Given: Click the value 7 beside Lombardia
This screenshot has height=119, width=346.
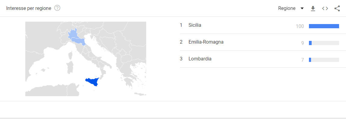Looking at the screenshot, I should point(303,60).
